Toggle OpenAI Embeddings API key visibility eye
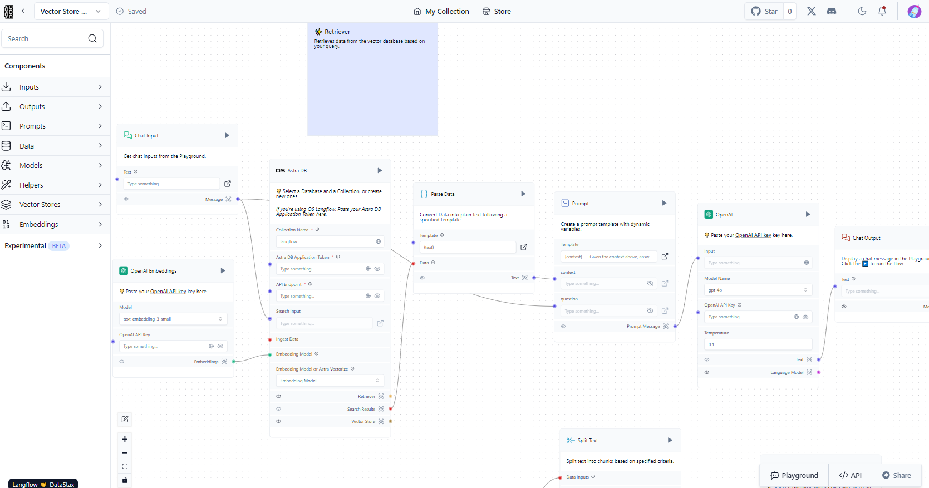929x488 pixels. tap(220, 346)
